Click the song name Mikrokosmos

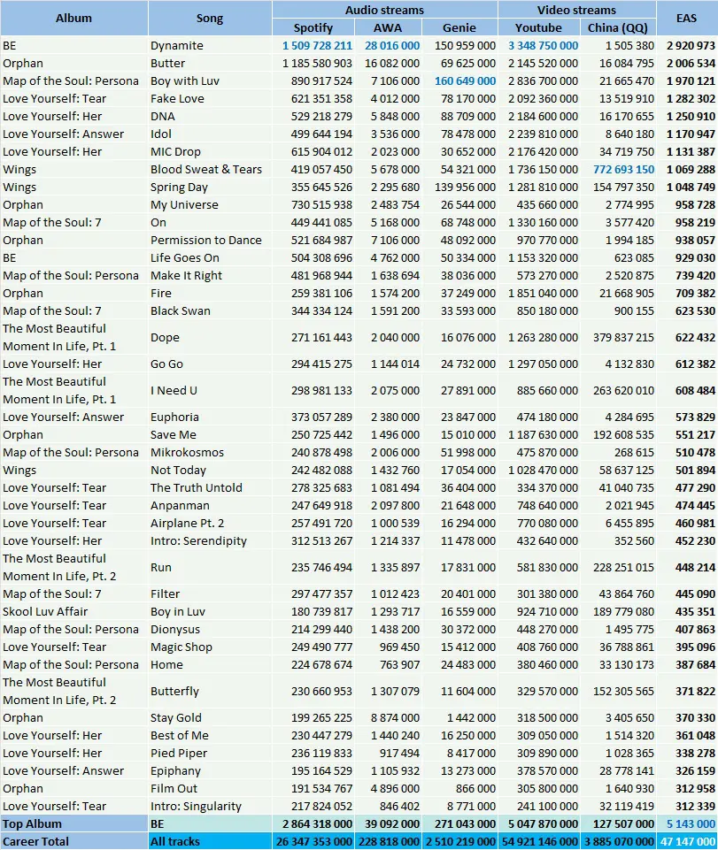[187, 452]
